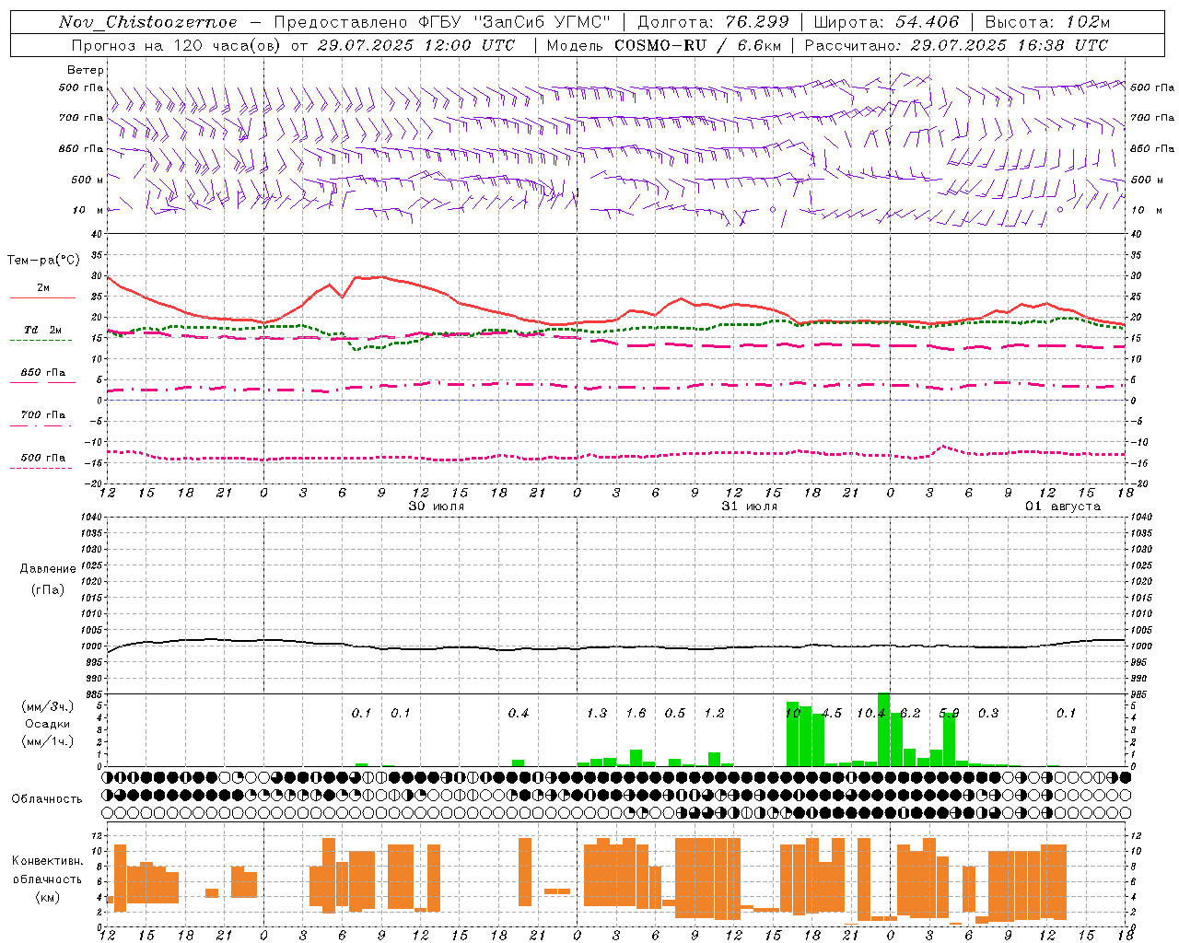Click the (мм/3ч.) precipitation unit label
The image size is (1179, 943).
[x=48, y=707]
